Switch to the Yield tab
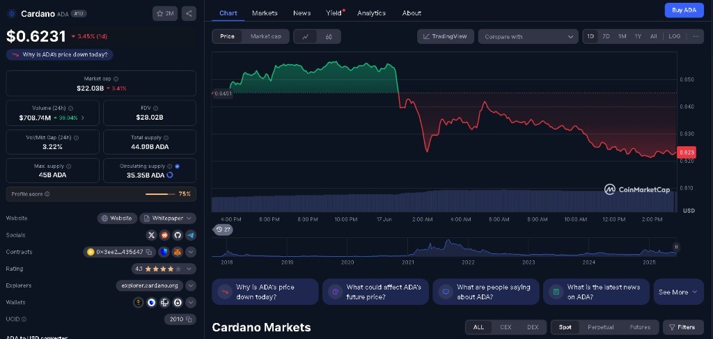Screen dimensions: 713x339 point(334,13)
